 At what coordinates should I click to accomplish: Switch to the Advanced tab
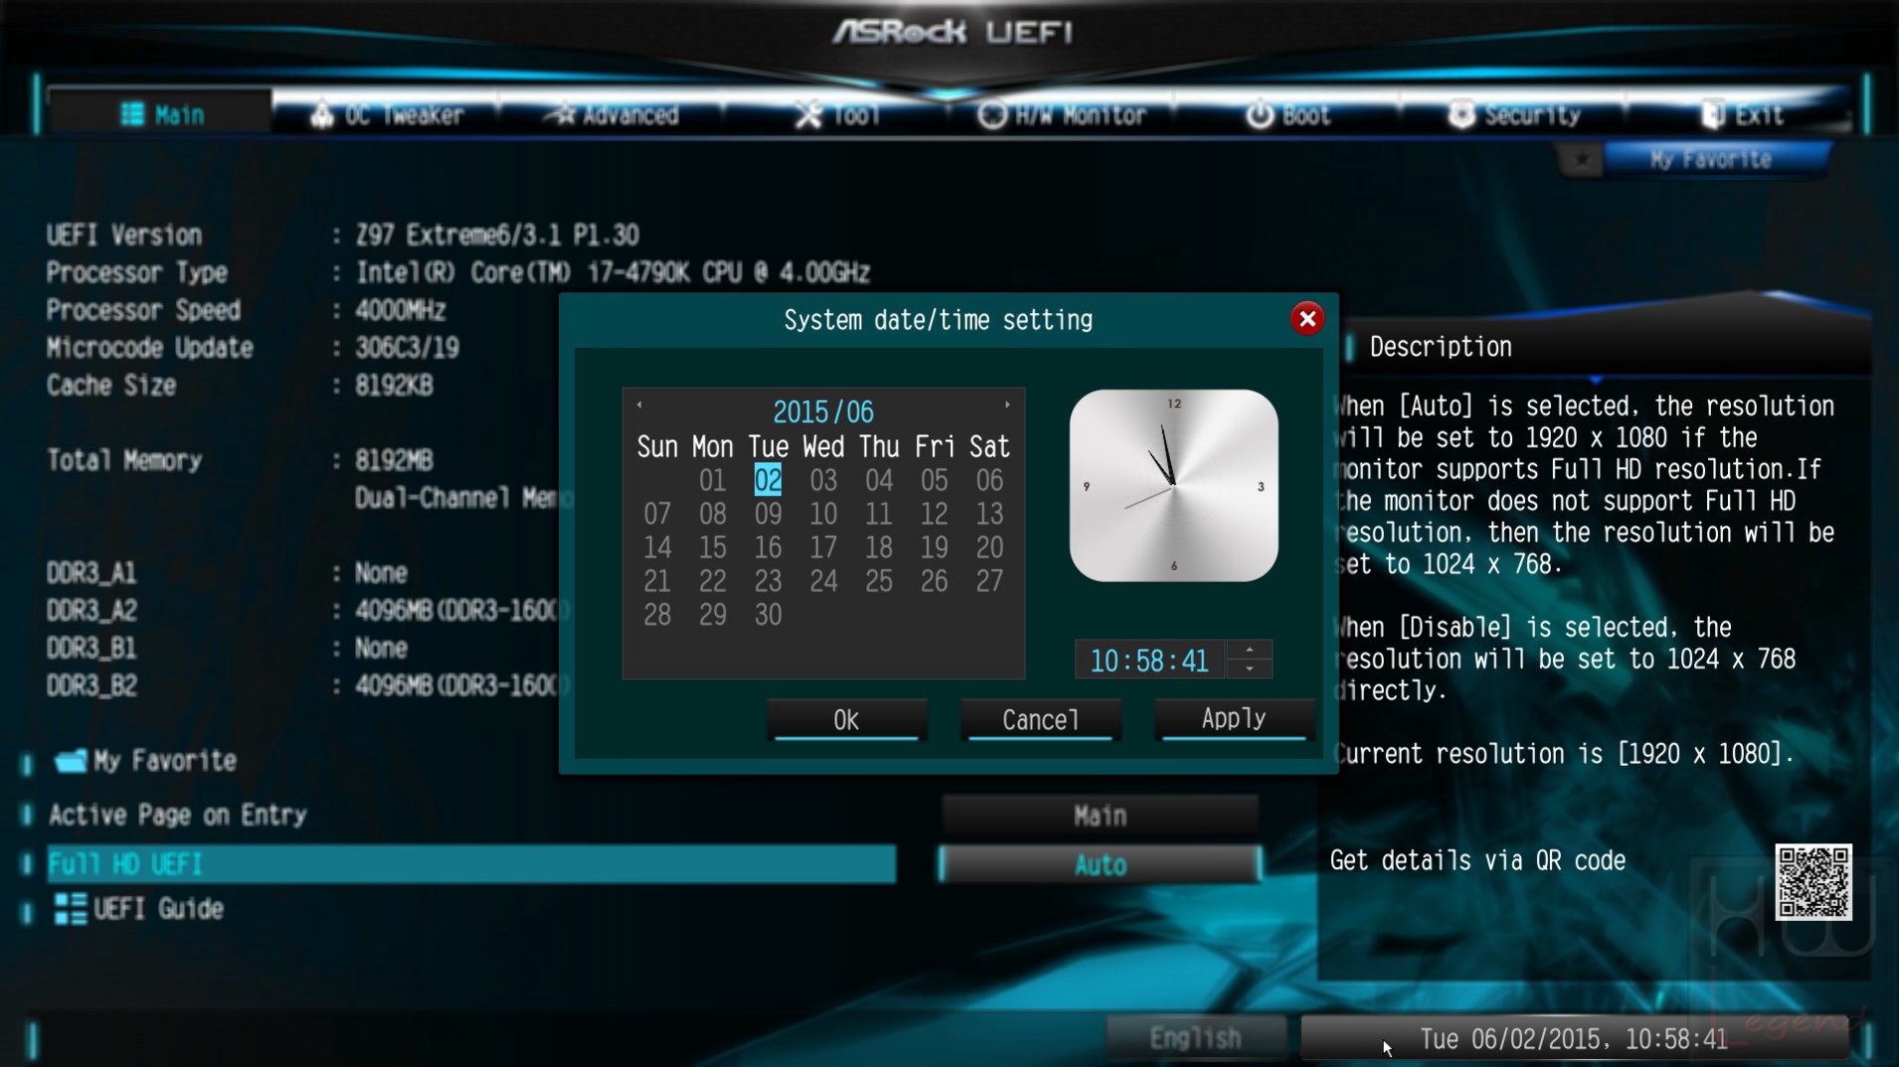tap(614, 115)
